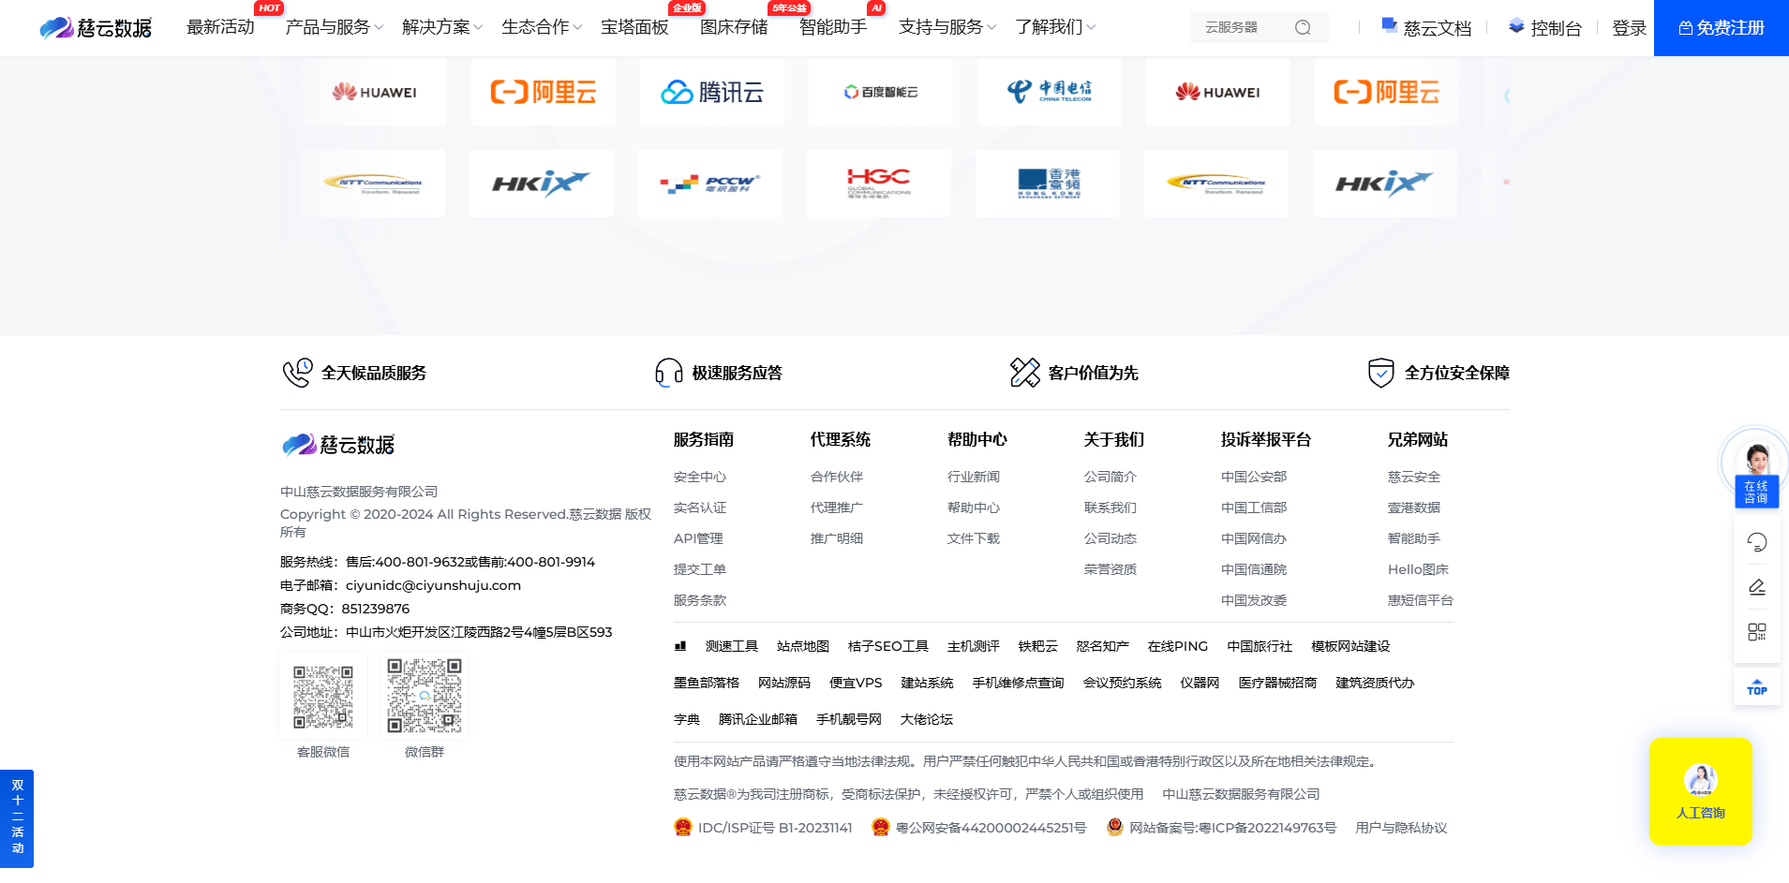The width and height of the screenshot is (1789, 883).
Task: Open the refresh icon in right sidebar
Action: click(x=1756, y=542)
